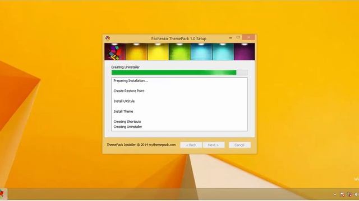Viewport: 359px width, 201px height.
Task: Select 'Create Restore Point' log line
Action: coord(129,91)
